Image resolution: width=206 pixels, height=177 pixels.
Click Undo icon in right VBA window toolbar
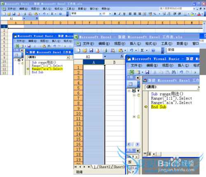click(x=181, y=72)
